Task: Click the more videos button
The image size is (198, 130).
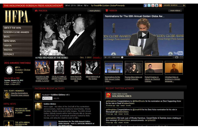Action: (x=175, y=10)
